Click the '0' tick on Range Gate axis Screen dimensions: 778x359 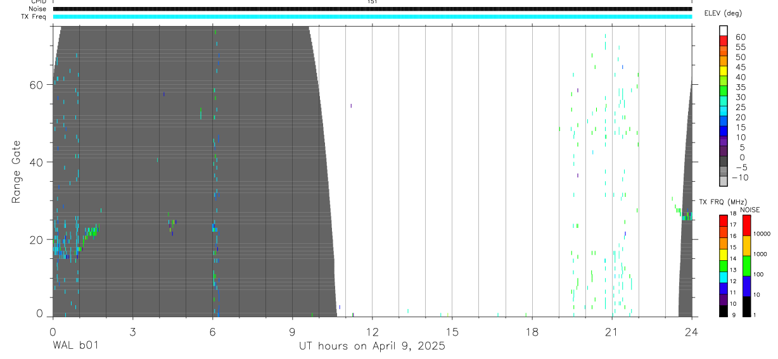[x=39, y=313]
